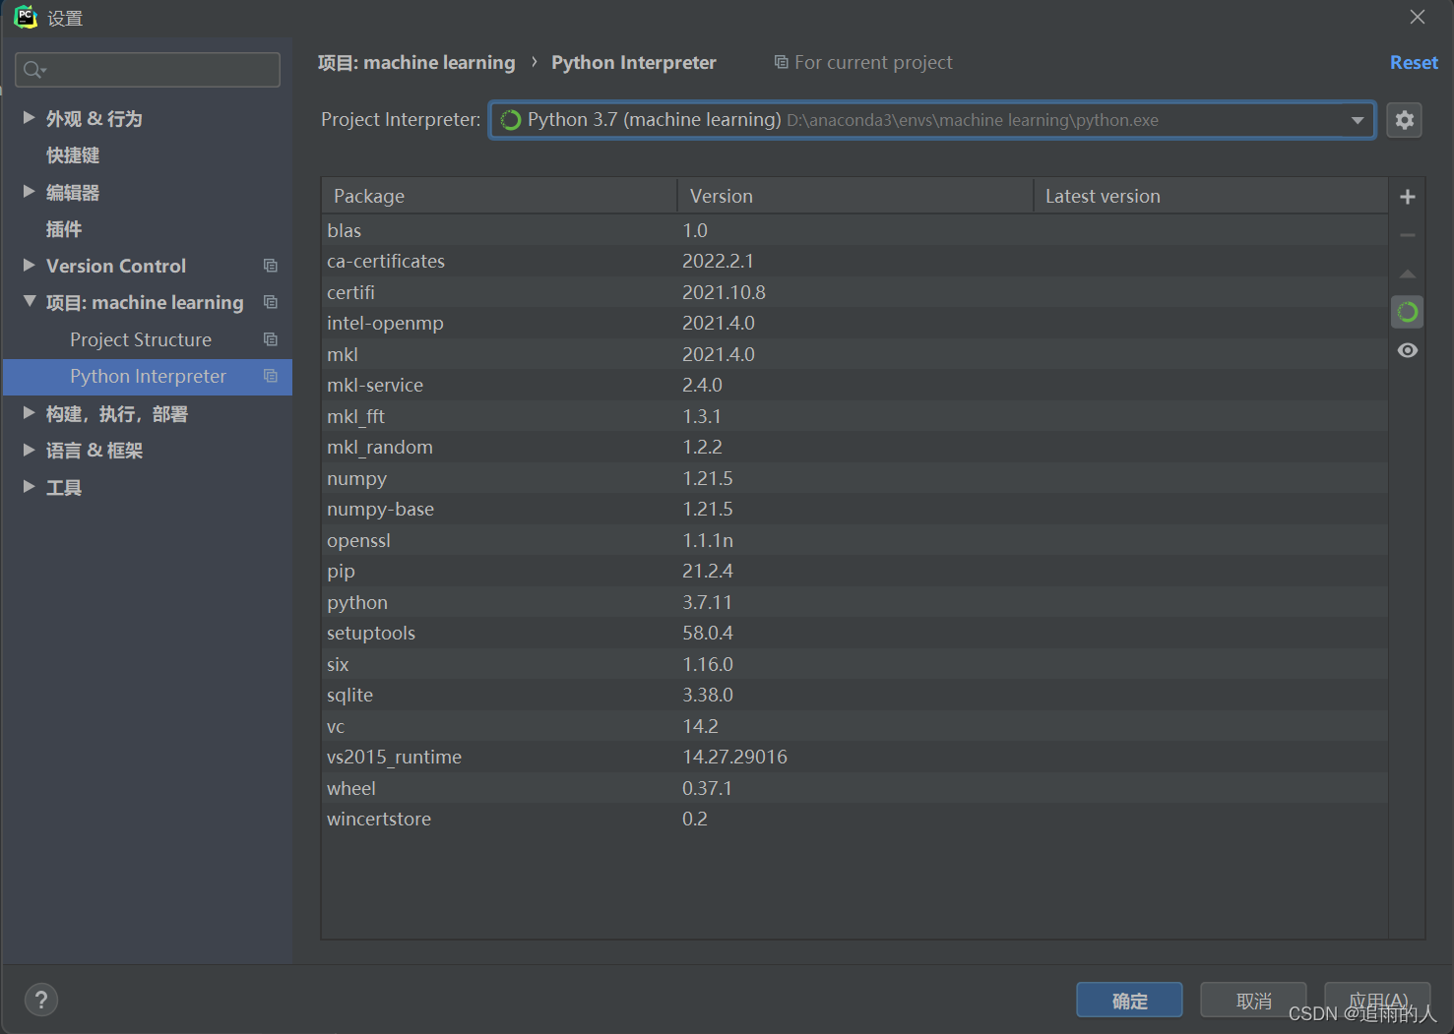This screenshot has height=1034, width=1454.
Task: Open the 插件 settings page
Action: click(x=64, y=229)
